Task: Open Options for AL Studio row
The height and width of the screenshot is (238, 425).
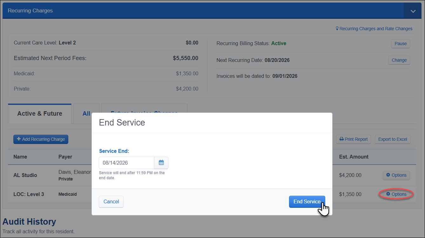Action: (x=396, y=175)
